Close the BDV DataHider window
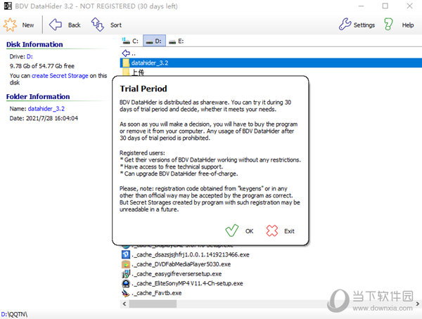This screenshot has width=422, height=319. (x=409, y=6)
